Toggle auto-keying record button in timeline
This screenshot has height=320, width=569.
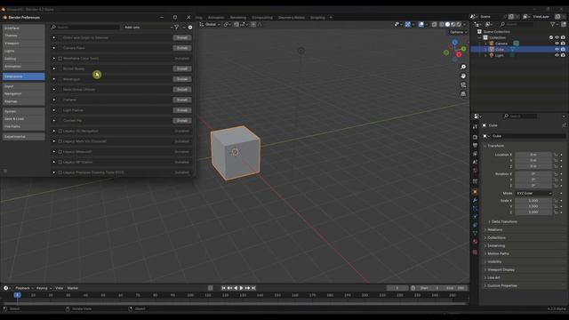click(211, 288)
